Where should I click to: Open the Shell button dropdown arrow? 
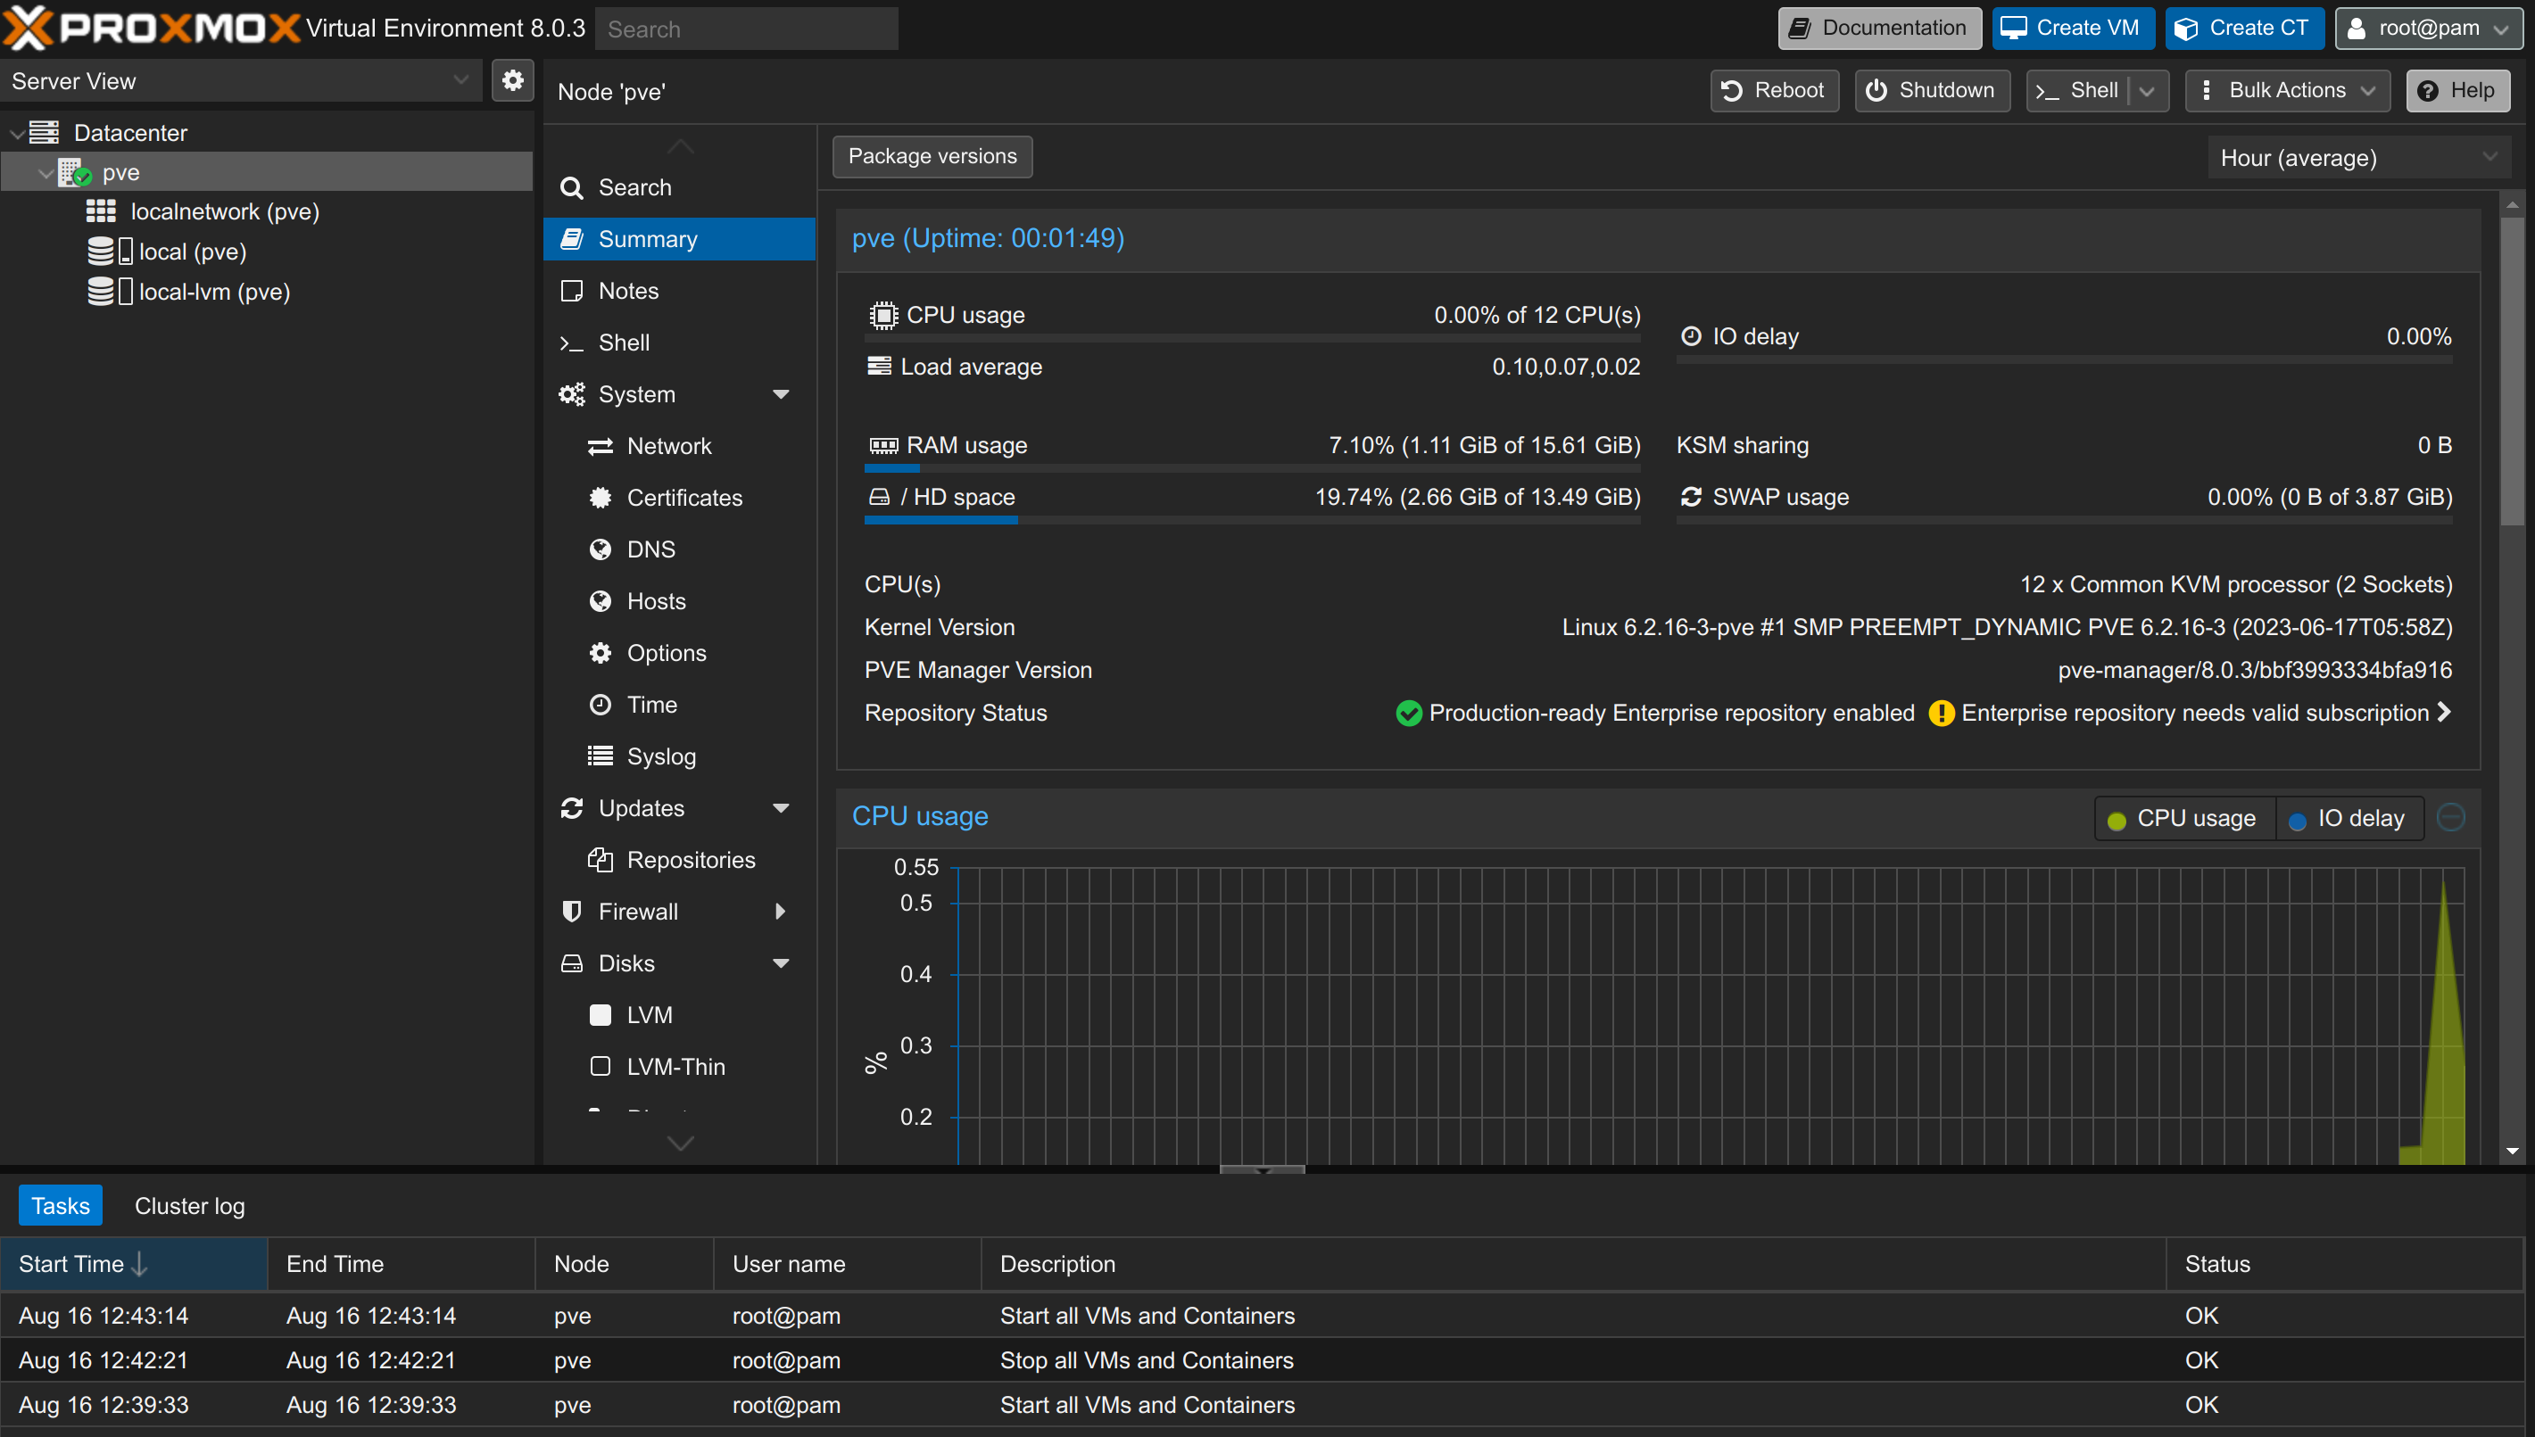[2148, 91]
